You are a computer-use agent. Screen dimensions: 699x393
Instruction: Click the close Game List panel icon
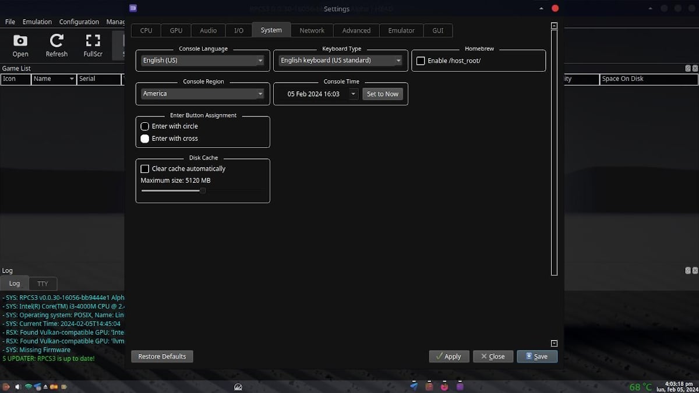point(694,68)
